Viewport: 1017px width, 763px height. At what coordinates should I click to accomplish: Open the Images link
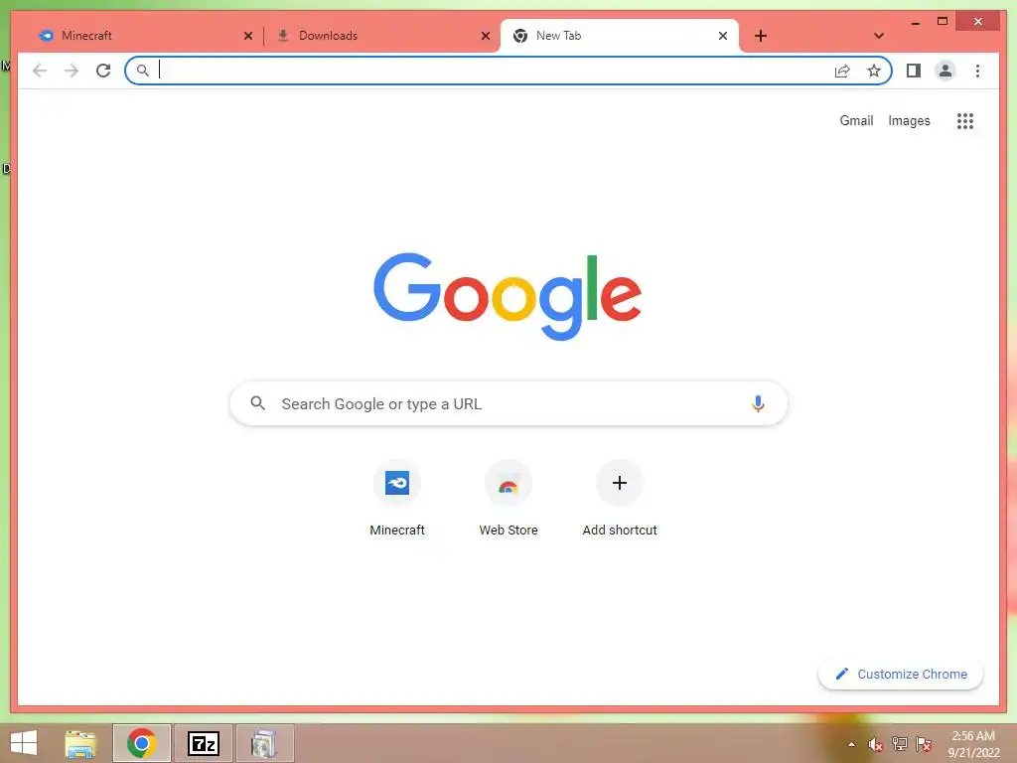909,120
